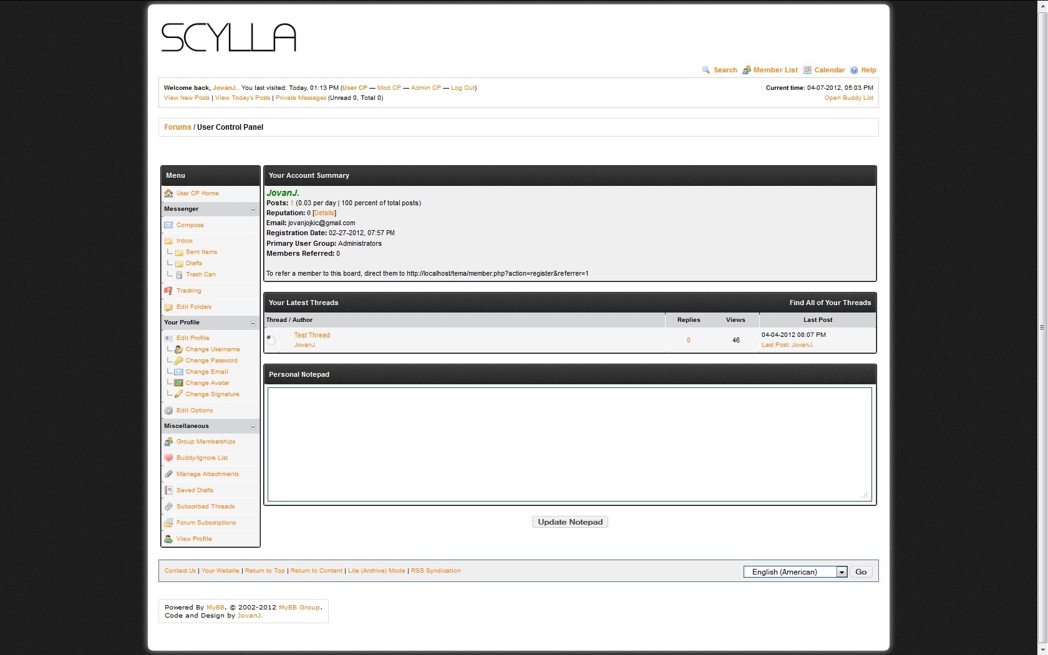Click the browser's vertical scrollbar

point(1042,327)
